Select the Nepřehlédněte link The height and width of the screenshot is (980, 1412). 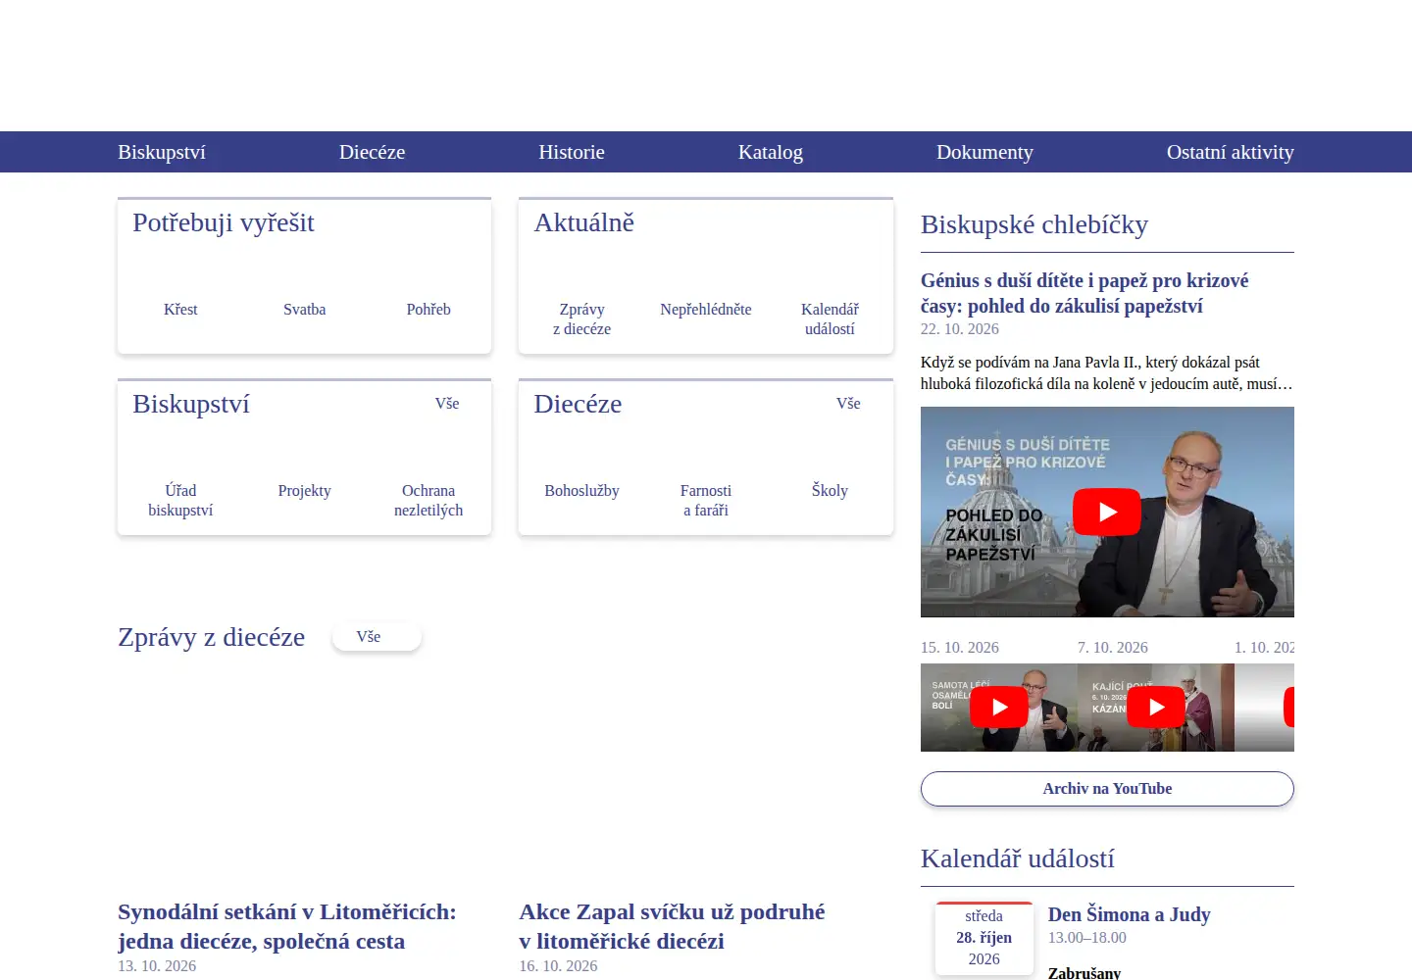[706, 309]
